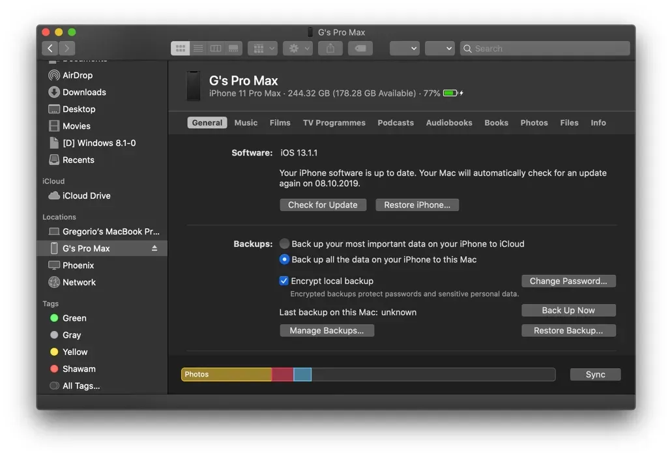Screen dimensions: 672x458
Task: Open the Tags icon in the toolbar
Action: pyautogui.click(x=360, y=48)
